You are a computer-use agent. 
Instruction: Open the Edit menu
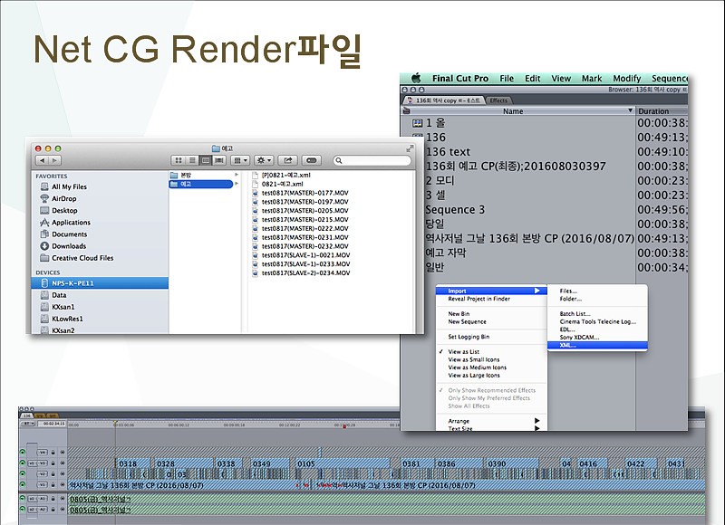533,79
